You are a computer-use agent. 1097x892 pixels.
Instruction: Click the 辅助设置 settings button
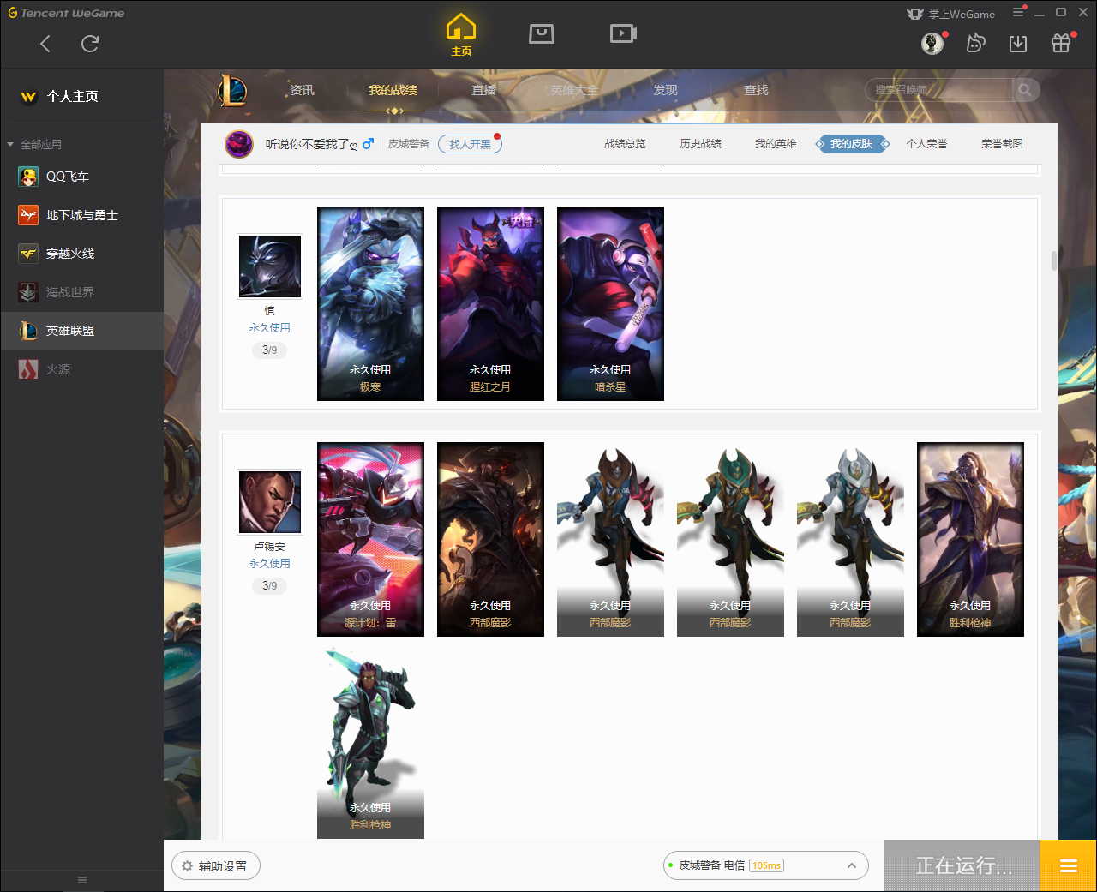click(x=216, y=866)
